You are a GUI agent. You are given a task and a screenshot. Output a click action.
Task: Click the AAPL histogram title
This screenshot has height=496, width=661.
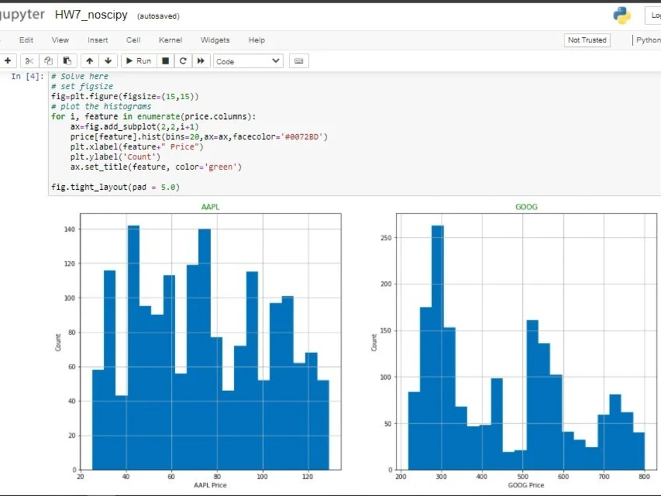pyautogui.click(x=210, y=206)
